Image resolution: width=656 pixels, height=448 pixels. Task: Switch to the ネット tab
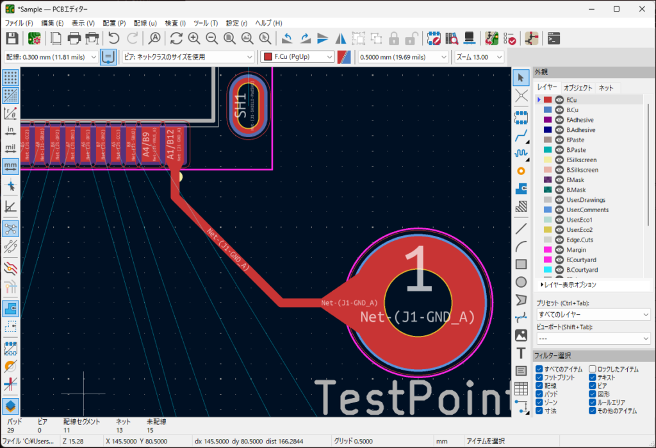606,88
